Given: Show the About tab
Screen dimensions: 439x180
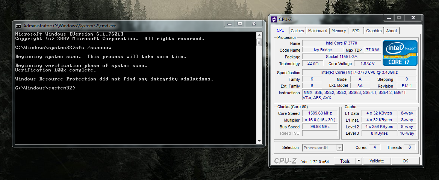Looking at the screenshot, I should coord(391,31).
